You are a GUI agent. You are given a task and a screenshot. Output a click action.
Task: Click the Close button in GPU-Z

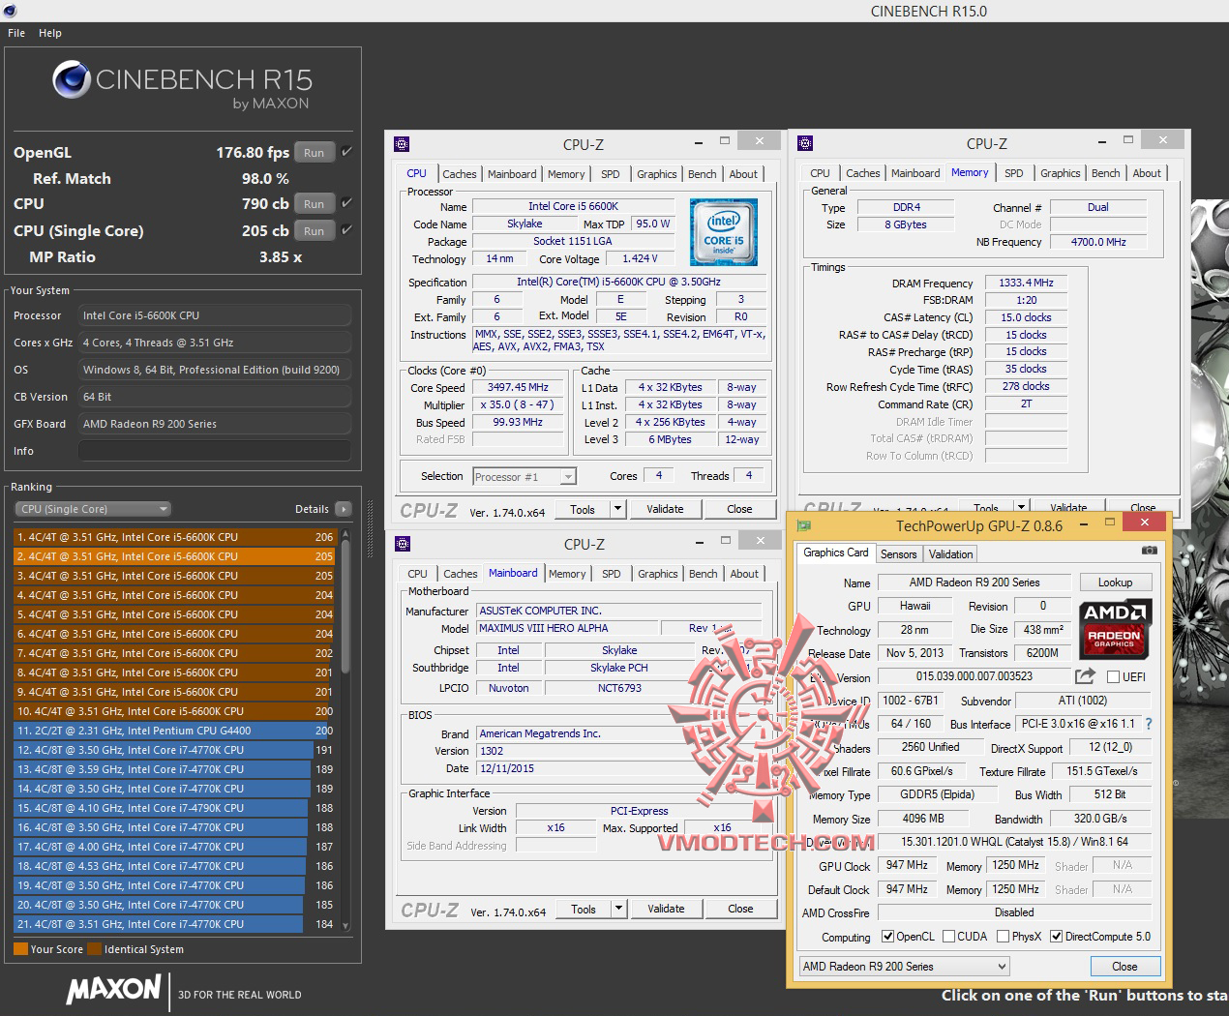click(x=1124, y=967)
